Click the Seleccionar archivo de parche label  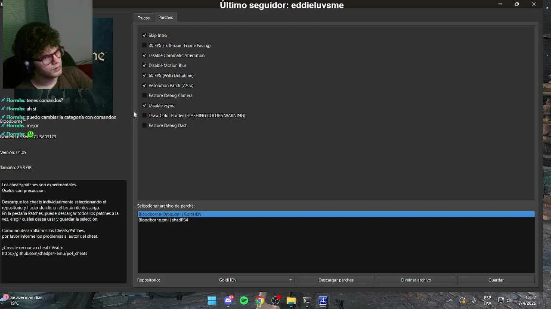point(166,206)
